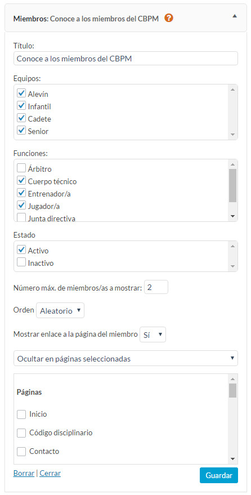The image size is (251, 495).
Task: Click the orange help question mark icon
Action: (x=169, y=19)
